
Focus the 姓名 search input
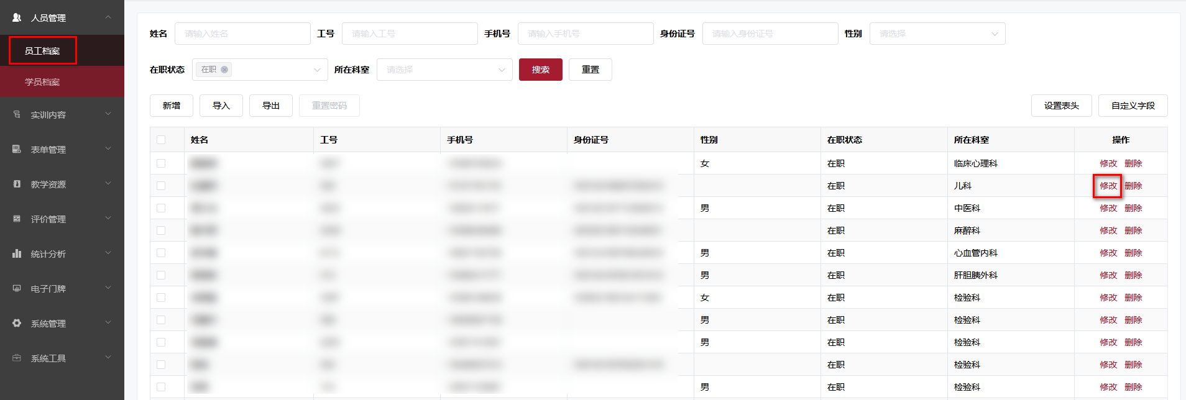[x=242, y=34]
